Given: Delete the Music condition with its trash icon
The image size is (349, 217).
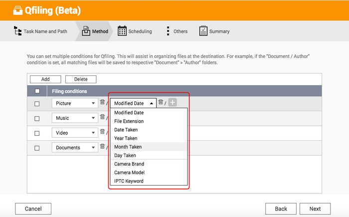Looking at the screenshot, I should coord(102,117).
